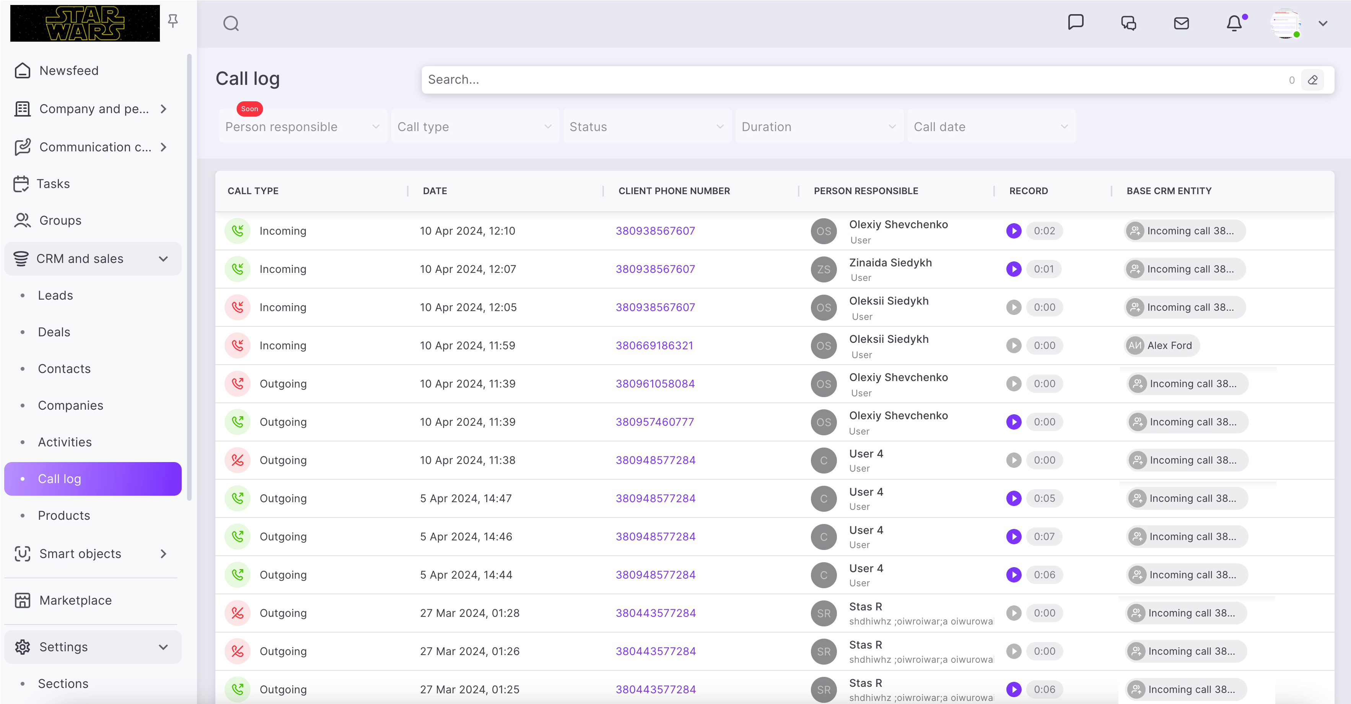The width and height of the screenshot is (1351, 704).
Task: Click phone number 380669186321
Action: click(654, 346)
